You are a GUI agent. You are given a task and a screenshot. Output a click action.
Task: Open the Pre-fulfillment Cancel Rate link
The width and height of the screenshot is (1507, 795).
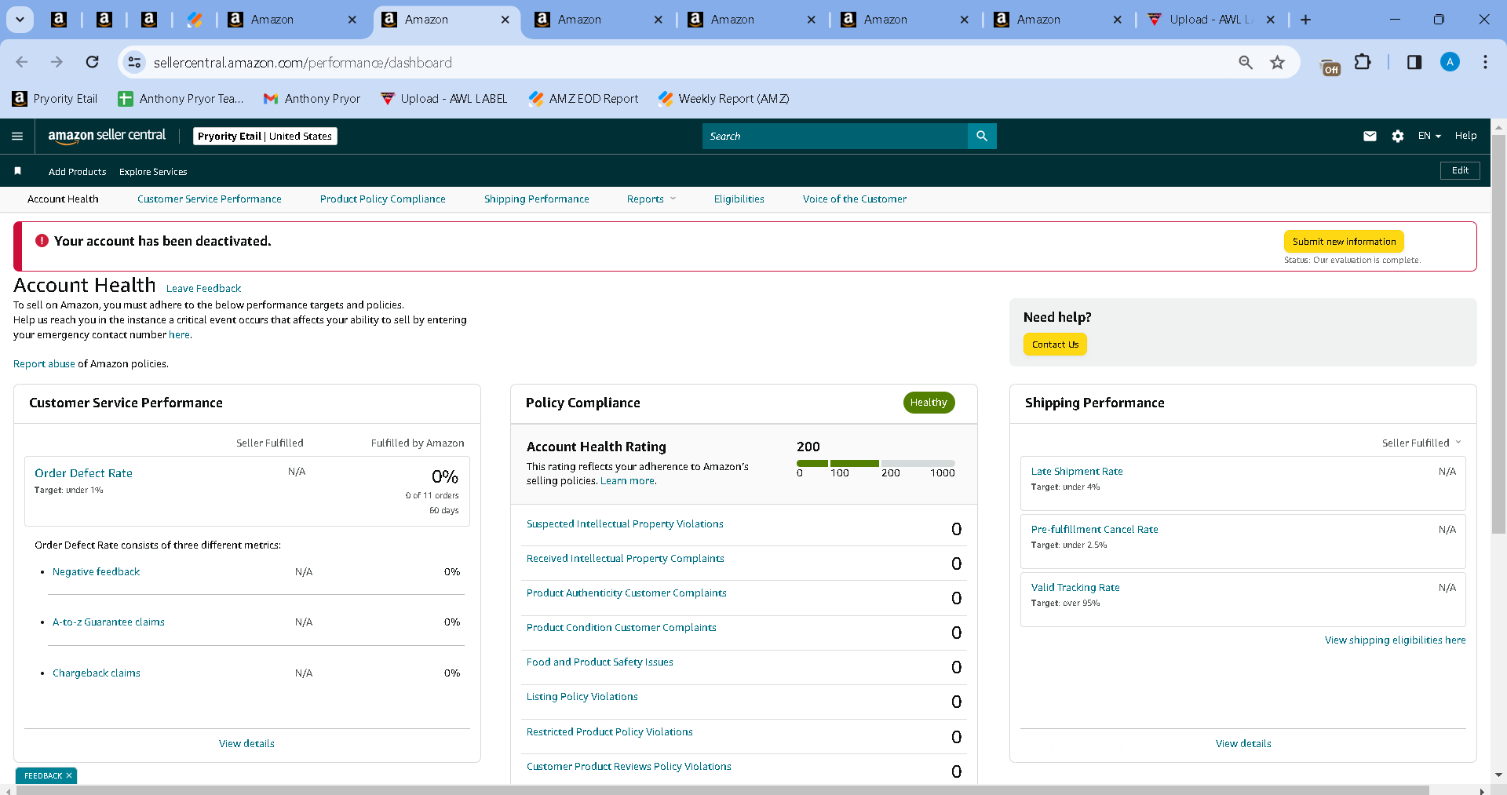(x=1094, y=530)
